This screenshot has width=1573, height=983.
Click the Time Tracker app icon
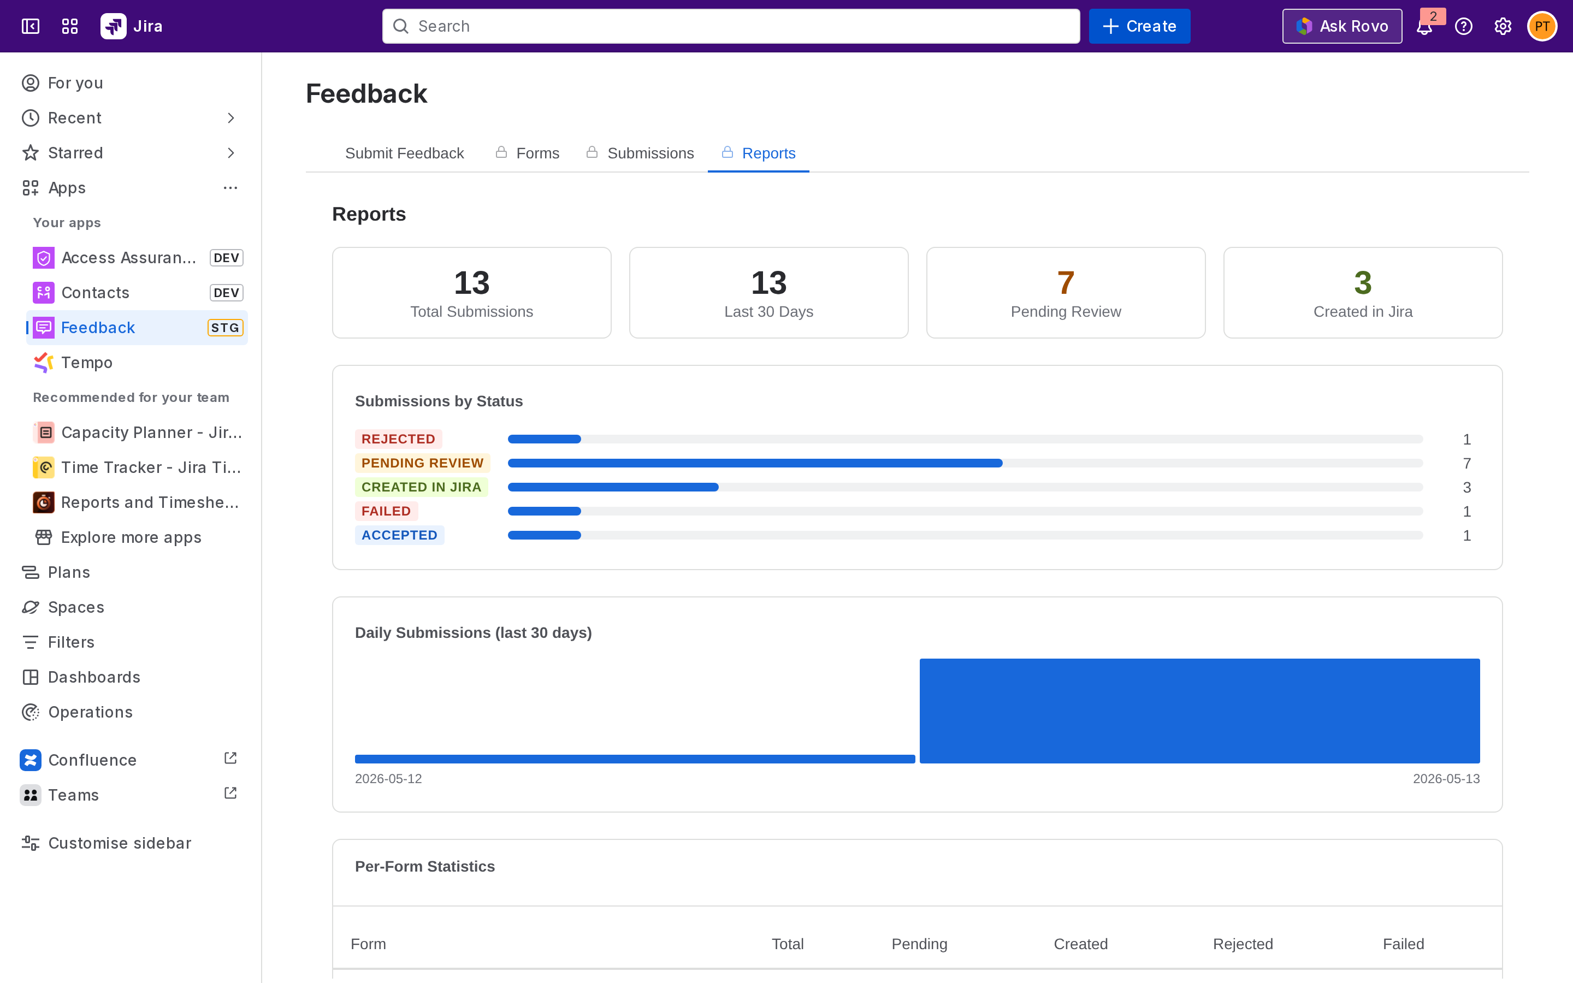(44, 467)
